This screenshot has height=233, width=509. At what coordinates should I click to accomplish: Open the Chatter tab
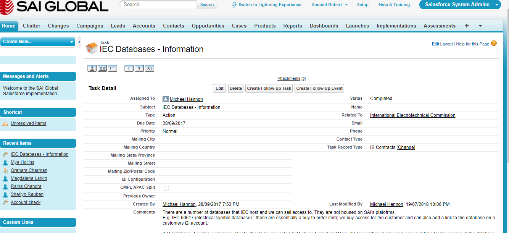click(x=32, y=26)
